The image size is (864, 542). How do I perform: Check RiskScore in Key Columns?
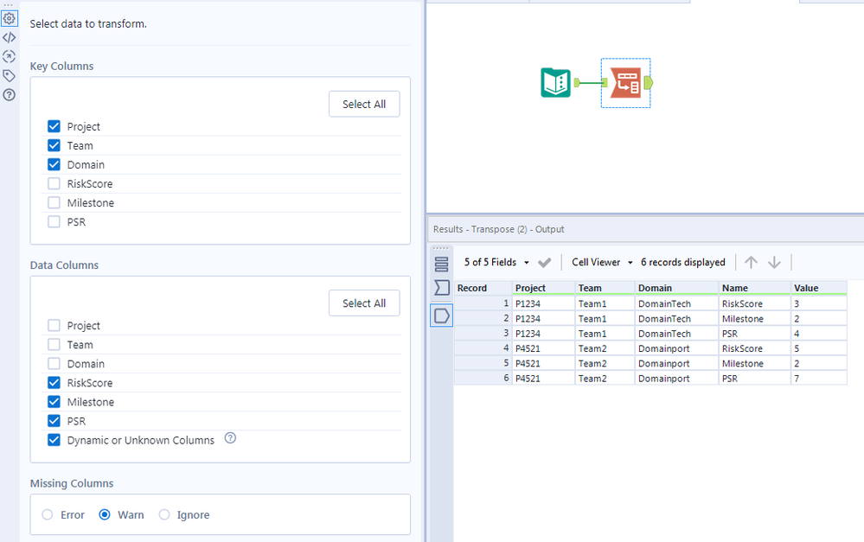pos(54,183)
